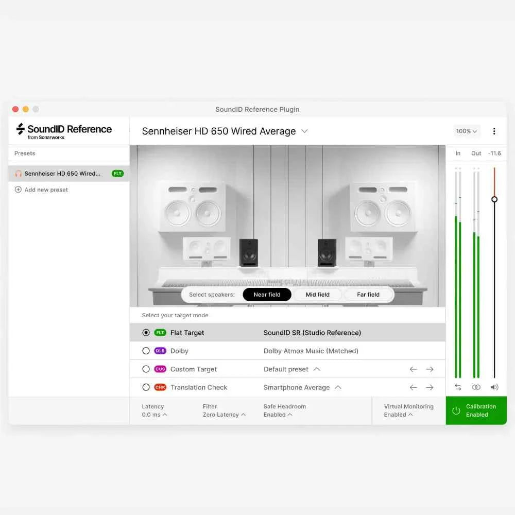
Task: Open the 100% dry/wet dropdown
Action: point(466,131)
